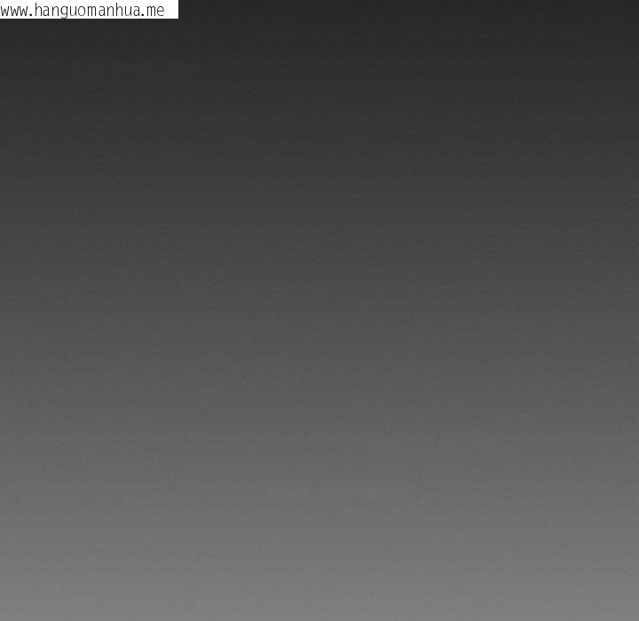This screenshot has width=639, height=621.
Task: Click the "hanguomanhua" word in the watermark
Action: pos(84,11)
